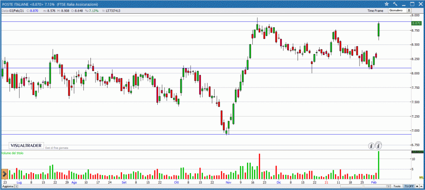The image size is (425, 190).
Task: Click the 'Volume del titolo' label
Action: point(12,153)
